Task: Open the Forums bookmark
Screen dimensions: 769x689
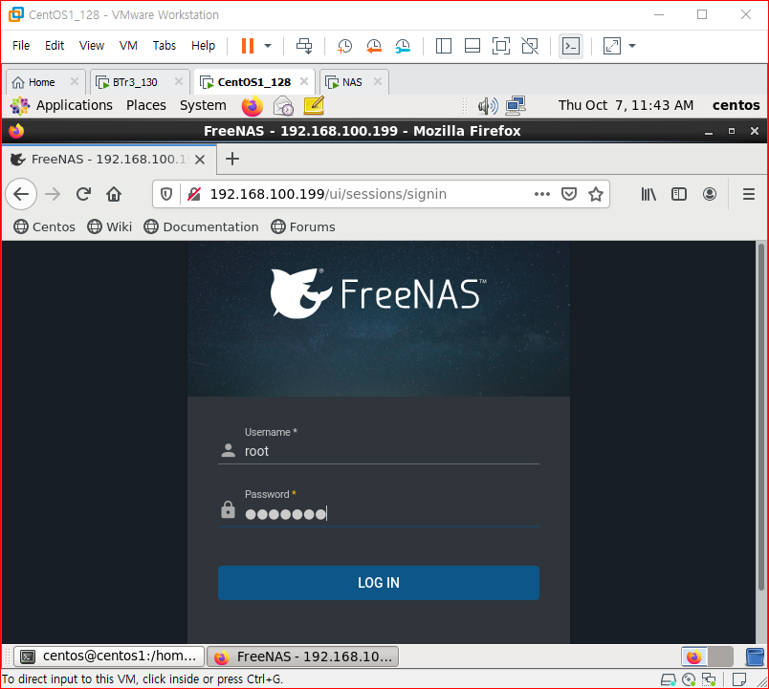Action: [x=303, y=226]
